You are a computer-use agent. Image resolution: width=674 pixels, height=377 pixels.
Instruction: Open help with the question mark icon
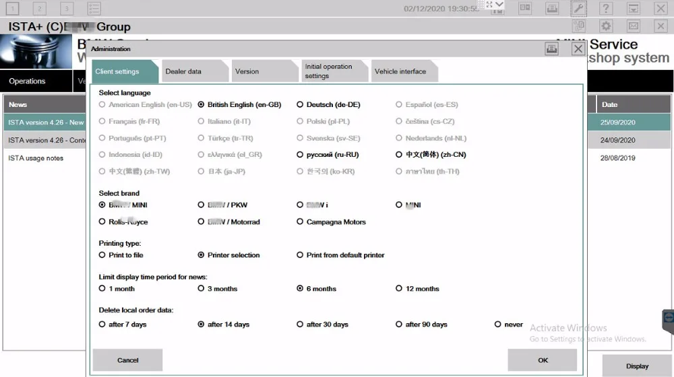(606, 8)
